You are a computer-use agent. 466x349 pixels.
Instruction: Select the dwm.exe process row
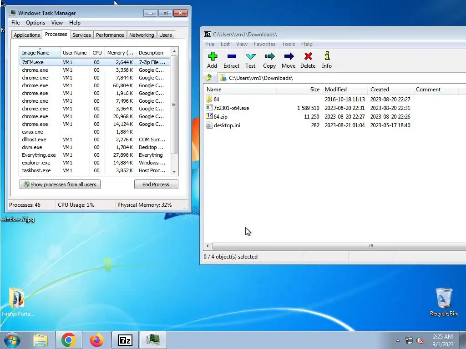pyautogui.click(x=95, y=147)
